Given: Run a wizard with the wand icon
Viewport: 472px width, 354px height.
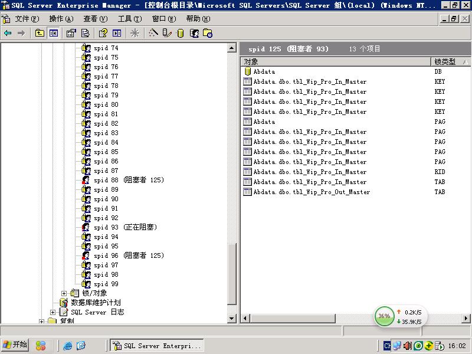Looking at the screenshot, I should click(153, 33).
